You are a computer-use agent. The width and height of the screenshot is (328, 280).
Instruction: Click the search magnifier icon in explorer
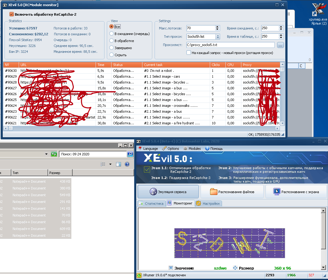[x=130, y=154]
